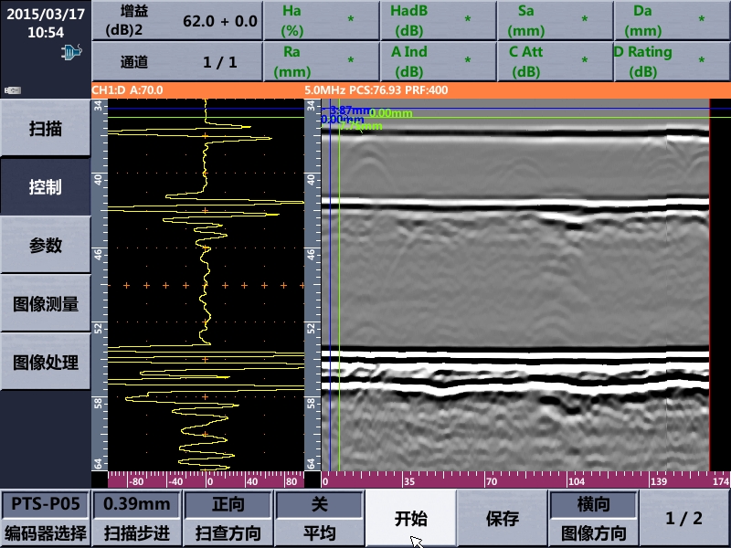731x548 pixels.
Task: Open the 参数 parameters menu
Action: 45,245
